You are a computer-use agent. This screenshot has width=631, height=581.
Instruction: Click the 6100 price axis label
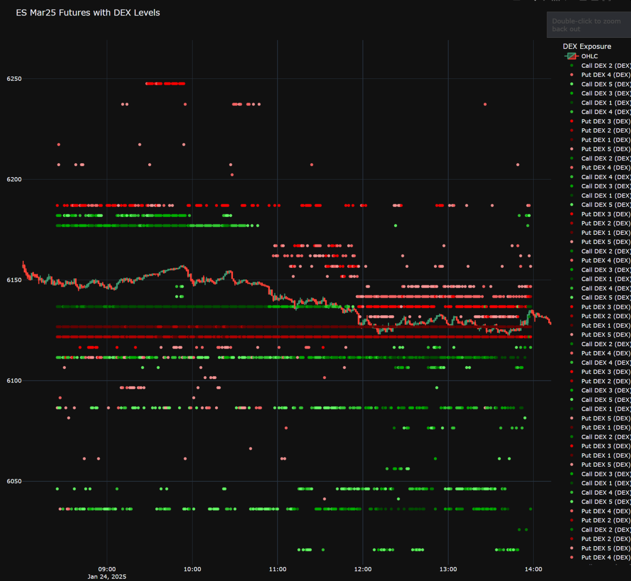click(14, 381)
